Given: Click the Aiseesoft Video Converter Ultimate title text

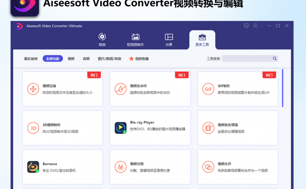Looking at the screenshot, I should coord(54,26).
